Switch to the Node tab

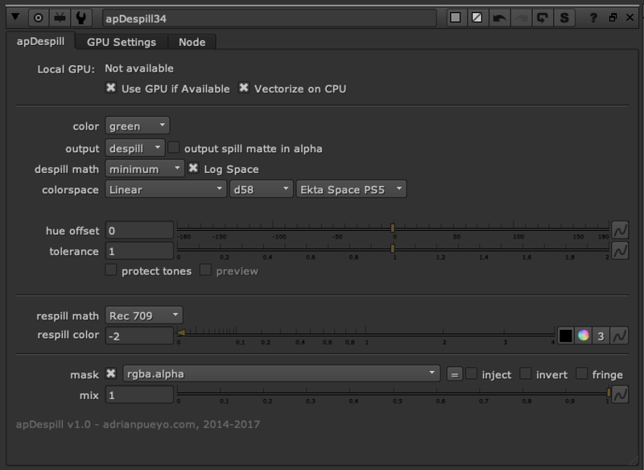coord(192,42)
